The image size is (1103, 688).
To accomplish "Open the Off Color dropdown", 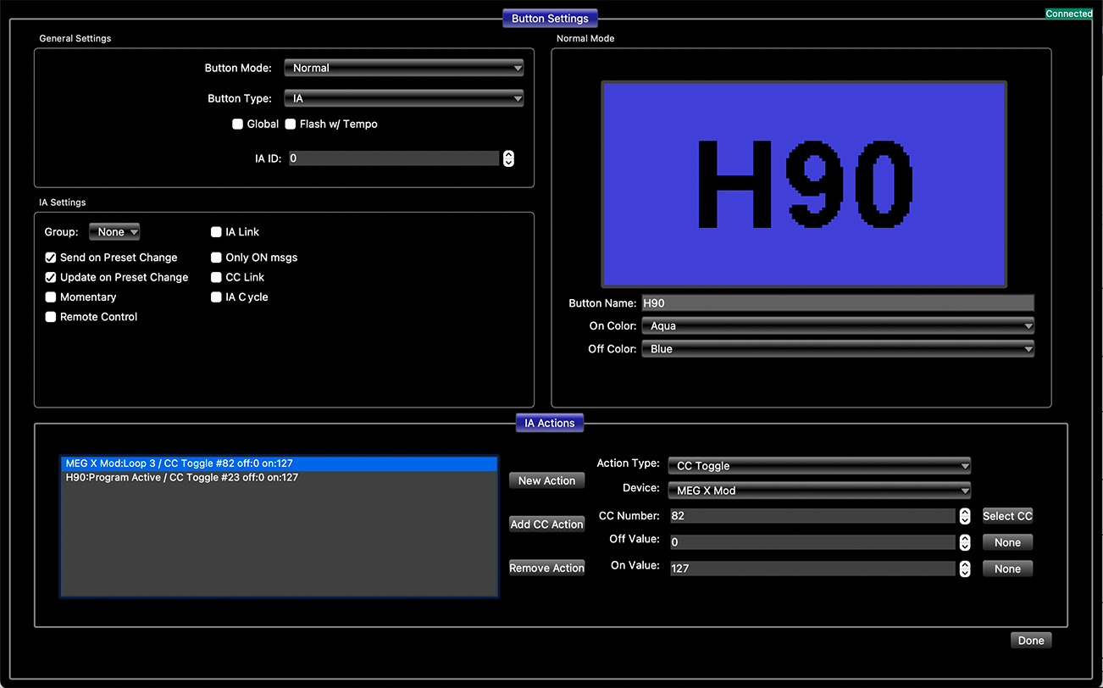I will (838, 349).
